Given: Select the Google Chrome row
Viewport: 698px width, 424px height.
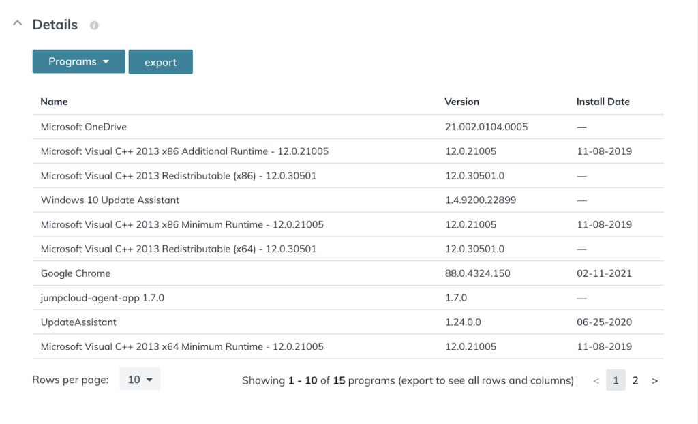Looking at the screenshot, I should point(76,273).
